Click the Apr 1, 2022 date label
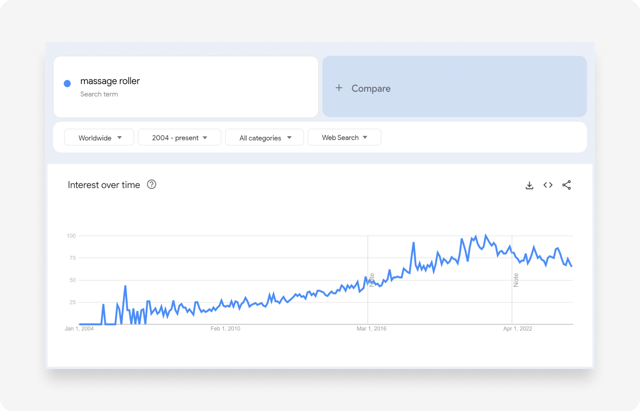 [517, 328]
